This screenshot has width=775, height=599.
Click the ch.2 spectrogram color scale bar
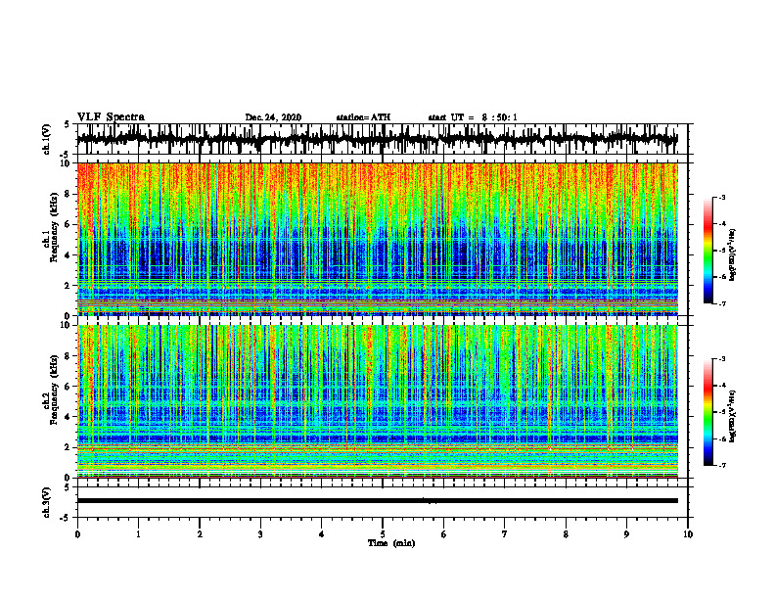708,412
